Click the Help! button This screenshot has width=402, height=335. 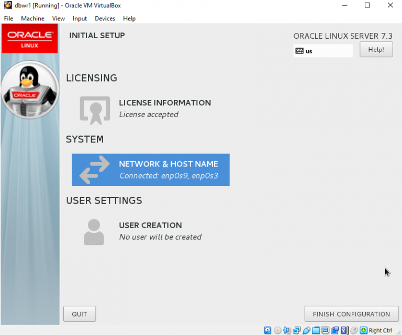[376, 50]
